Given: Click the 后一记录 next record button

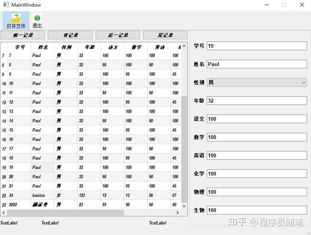Looking at the screenshot, I should (x=117, y=35).
